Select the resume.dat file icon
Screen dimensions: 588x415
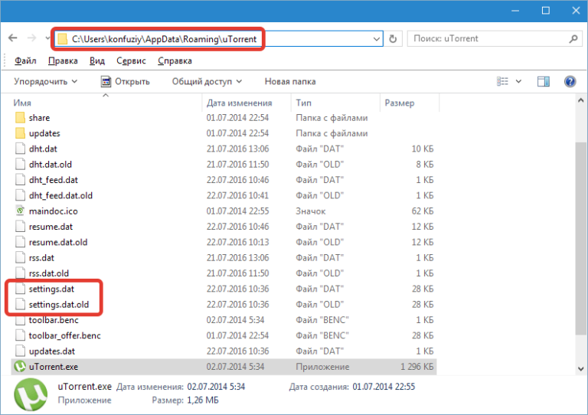20,227
